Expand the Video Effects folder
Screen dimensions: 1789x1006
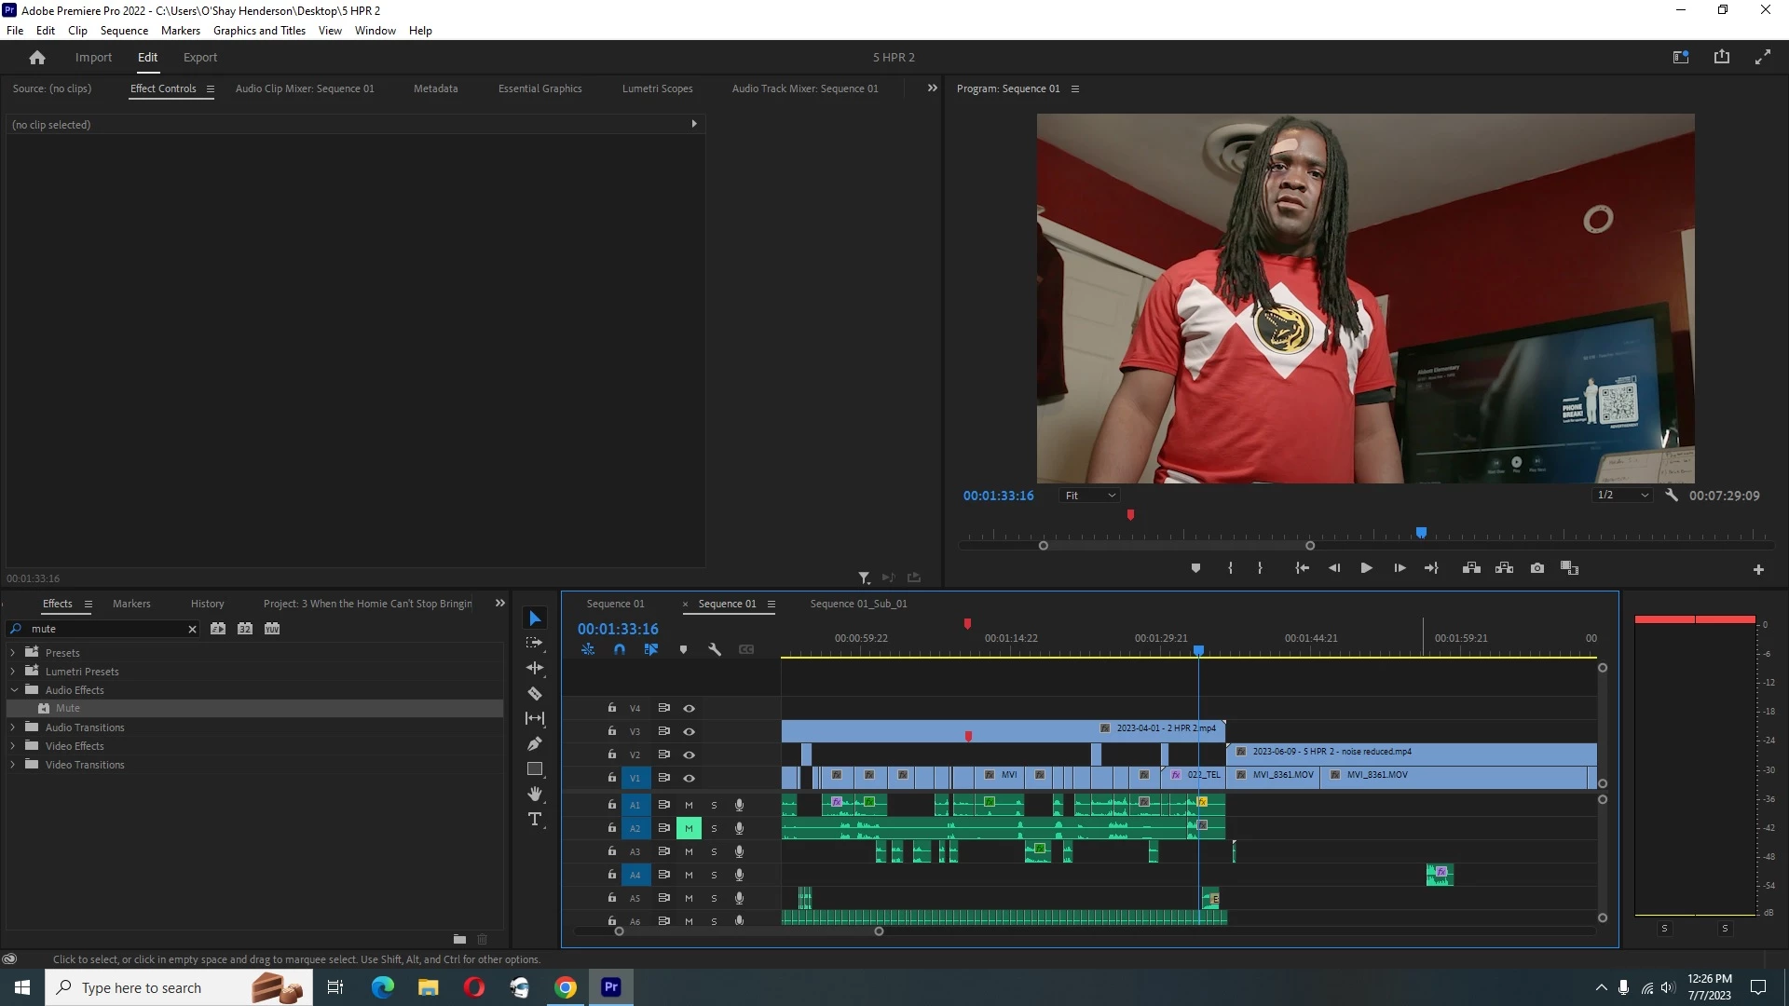[x=13, y=746]
